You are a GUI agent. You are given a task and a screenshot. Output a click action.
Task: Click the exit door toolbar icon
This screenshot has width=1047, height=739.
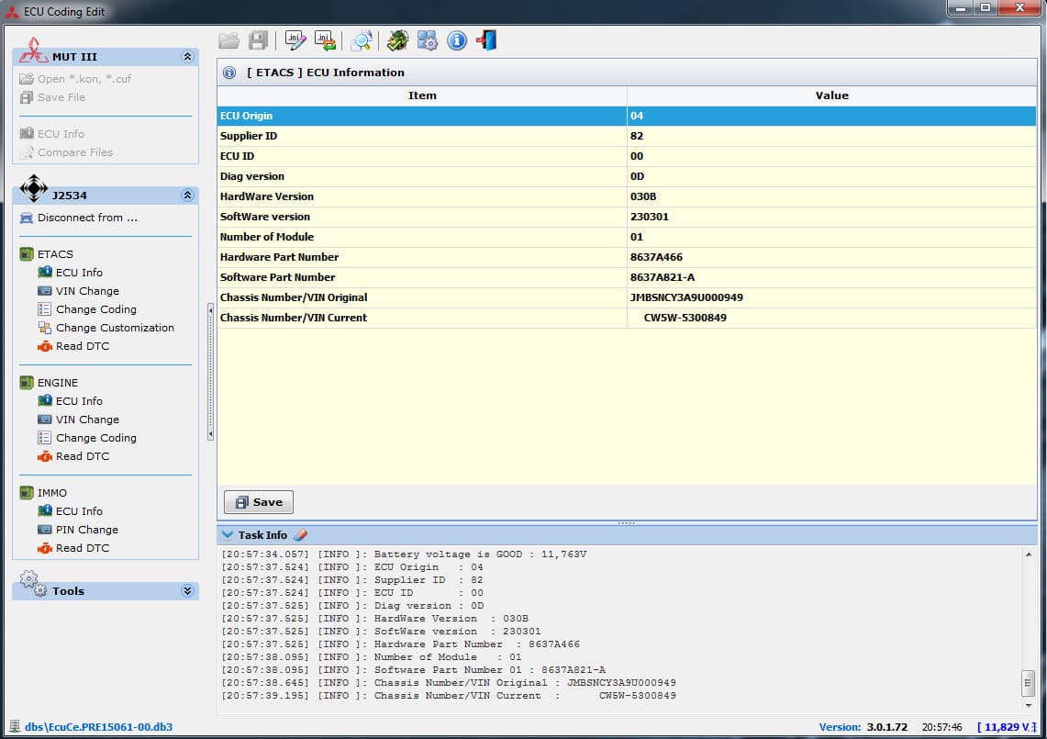(x=486, y=40)
